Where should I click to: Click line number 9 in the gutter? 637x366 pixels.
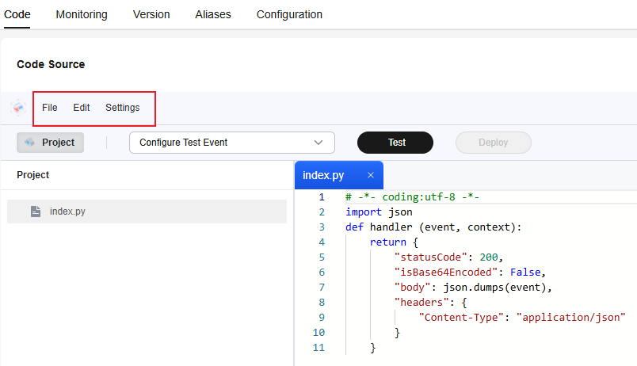[x=322, y=317]
